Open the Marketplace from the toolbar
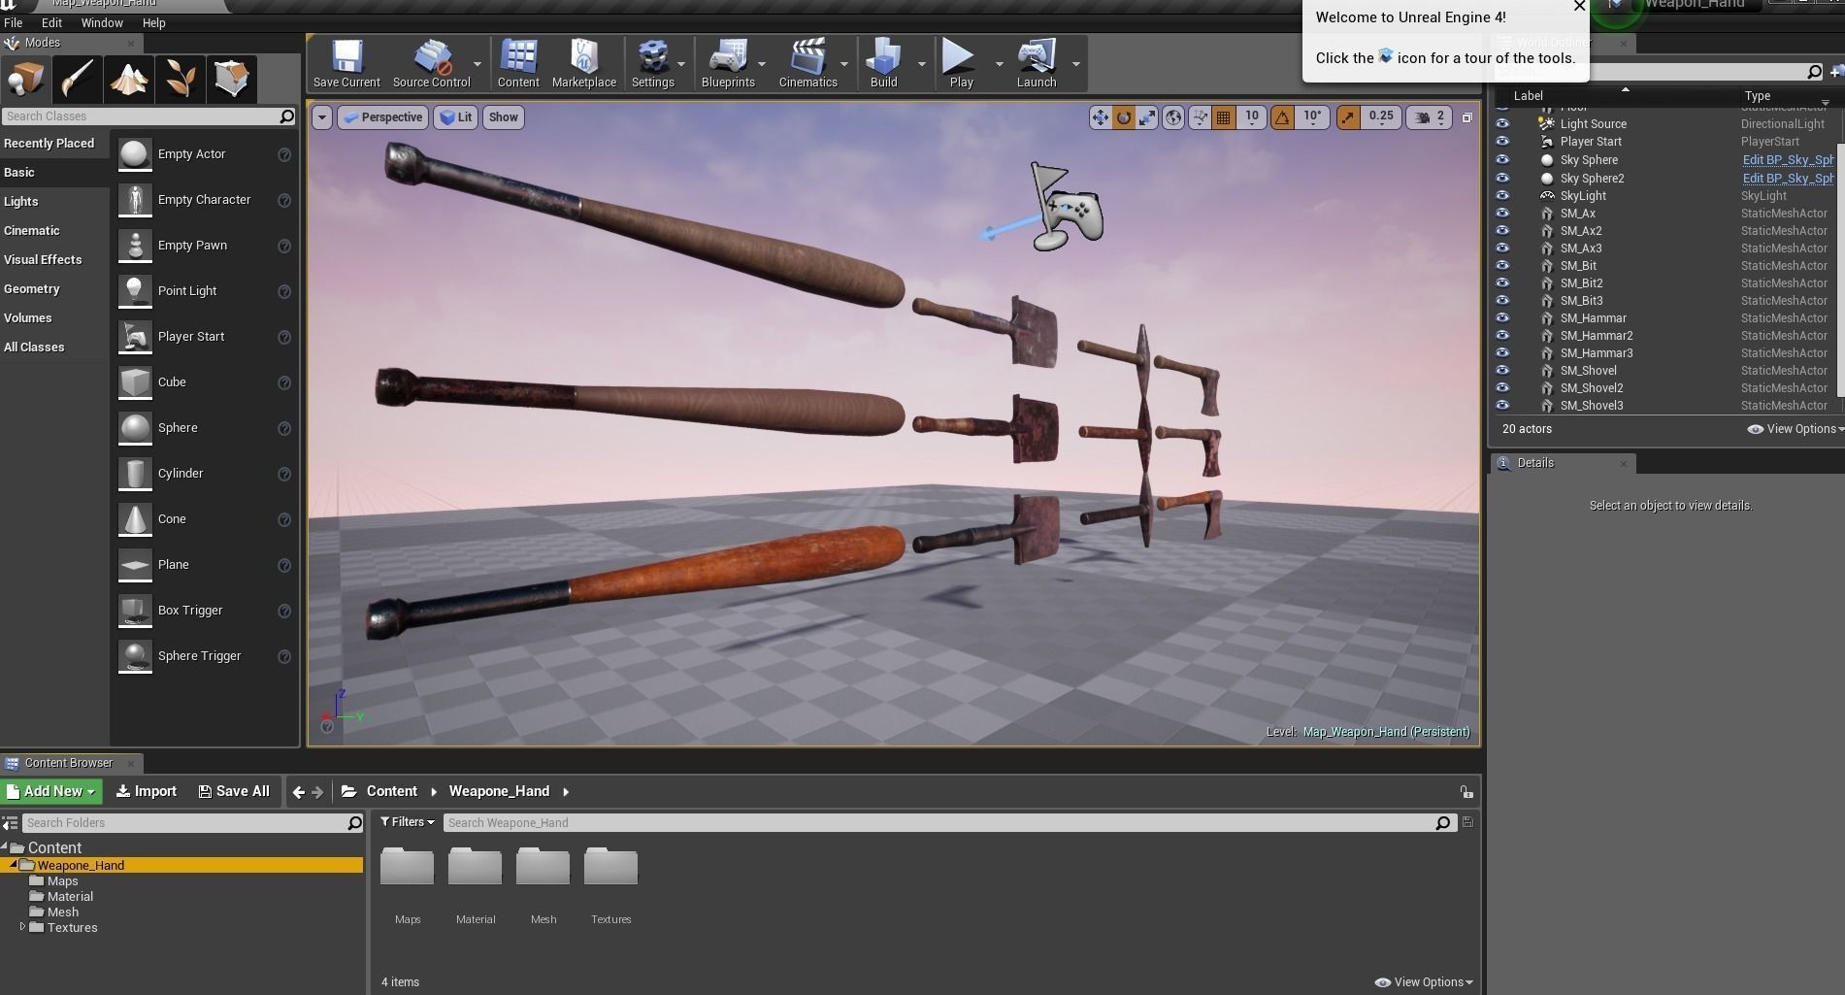Screen dimensions: 1845x995 pyautogui.click(x=583, y=64)
